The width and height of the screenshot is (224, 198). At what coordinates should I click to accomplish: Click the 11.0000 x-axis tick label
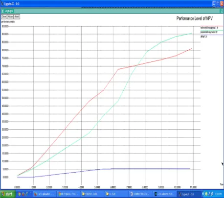(193, 187)
